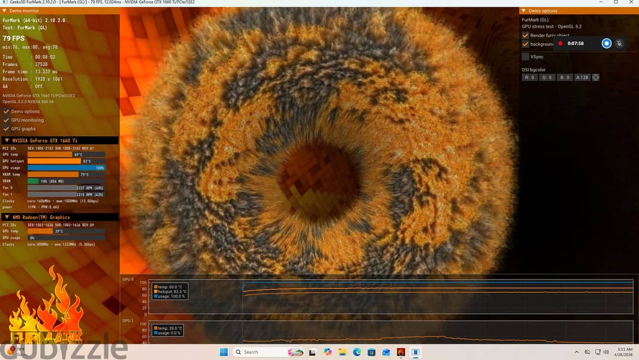Open Task View from the taskbar

(x=312, y=352)
